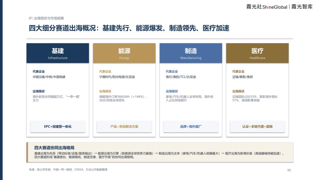Click the page number 05

click(289, 170)
